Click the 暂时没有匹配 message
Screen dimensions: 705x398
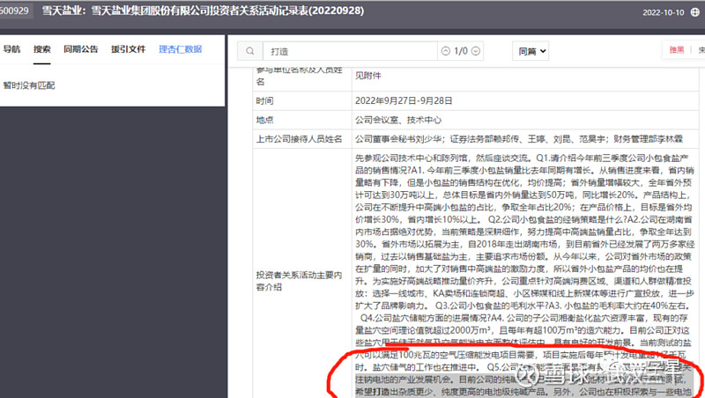point(29,85)
